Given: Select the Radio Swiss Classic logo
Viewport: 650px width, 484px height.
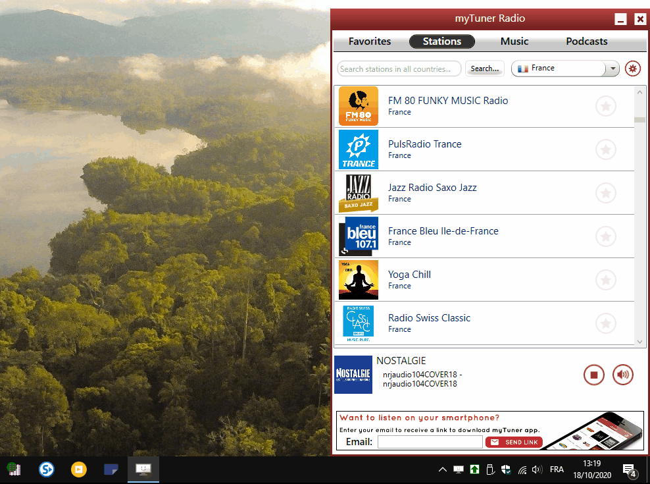Looking at the screenshot, I should (x=358, y=323).
